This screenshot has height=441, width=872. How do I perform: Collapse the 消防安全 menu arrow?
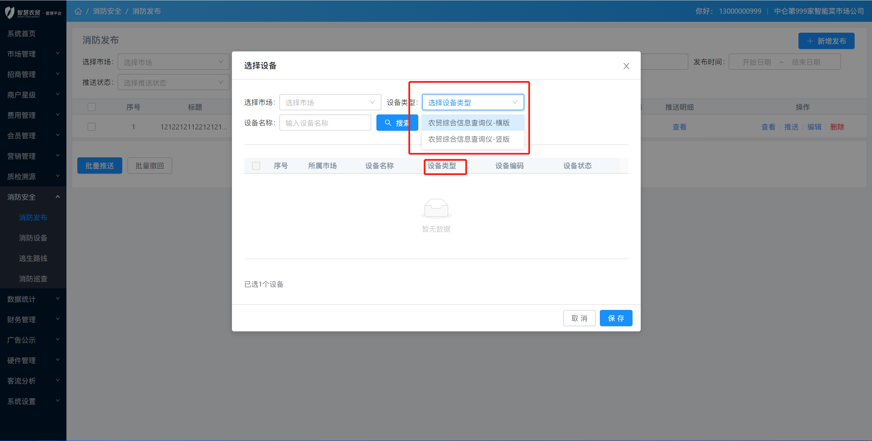[58, 197]
